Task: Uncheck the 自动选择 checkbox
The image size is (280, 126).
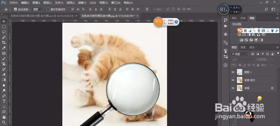Action: coord(15,9)
